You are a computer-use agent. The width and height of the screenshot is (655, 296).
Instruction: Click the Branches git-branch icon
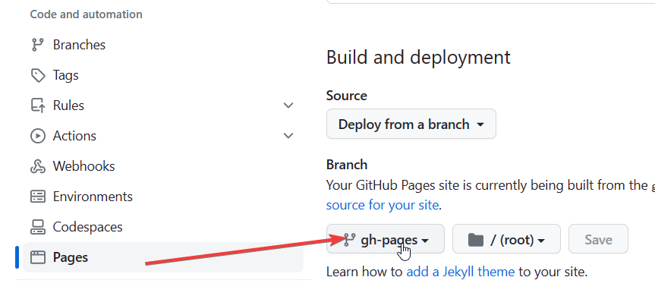click(x=38, y=45)
